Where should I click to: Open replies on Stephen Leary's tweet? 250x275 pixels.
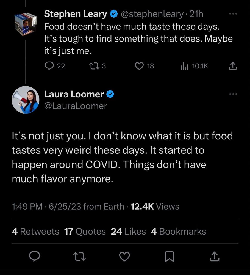55,66
